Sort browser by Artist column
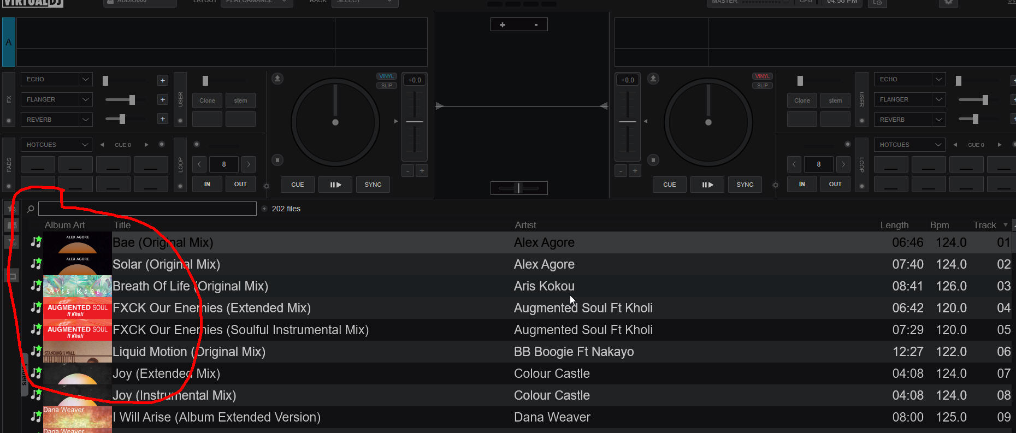 (x=525, y=225)
